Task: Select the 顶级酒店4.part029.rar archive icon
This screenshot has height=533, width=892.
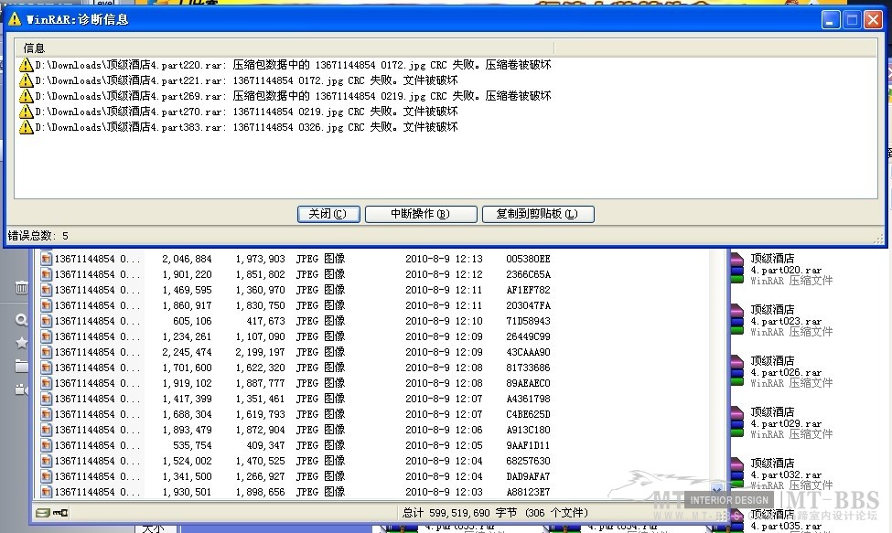Action: (x=736, y=421)
